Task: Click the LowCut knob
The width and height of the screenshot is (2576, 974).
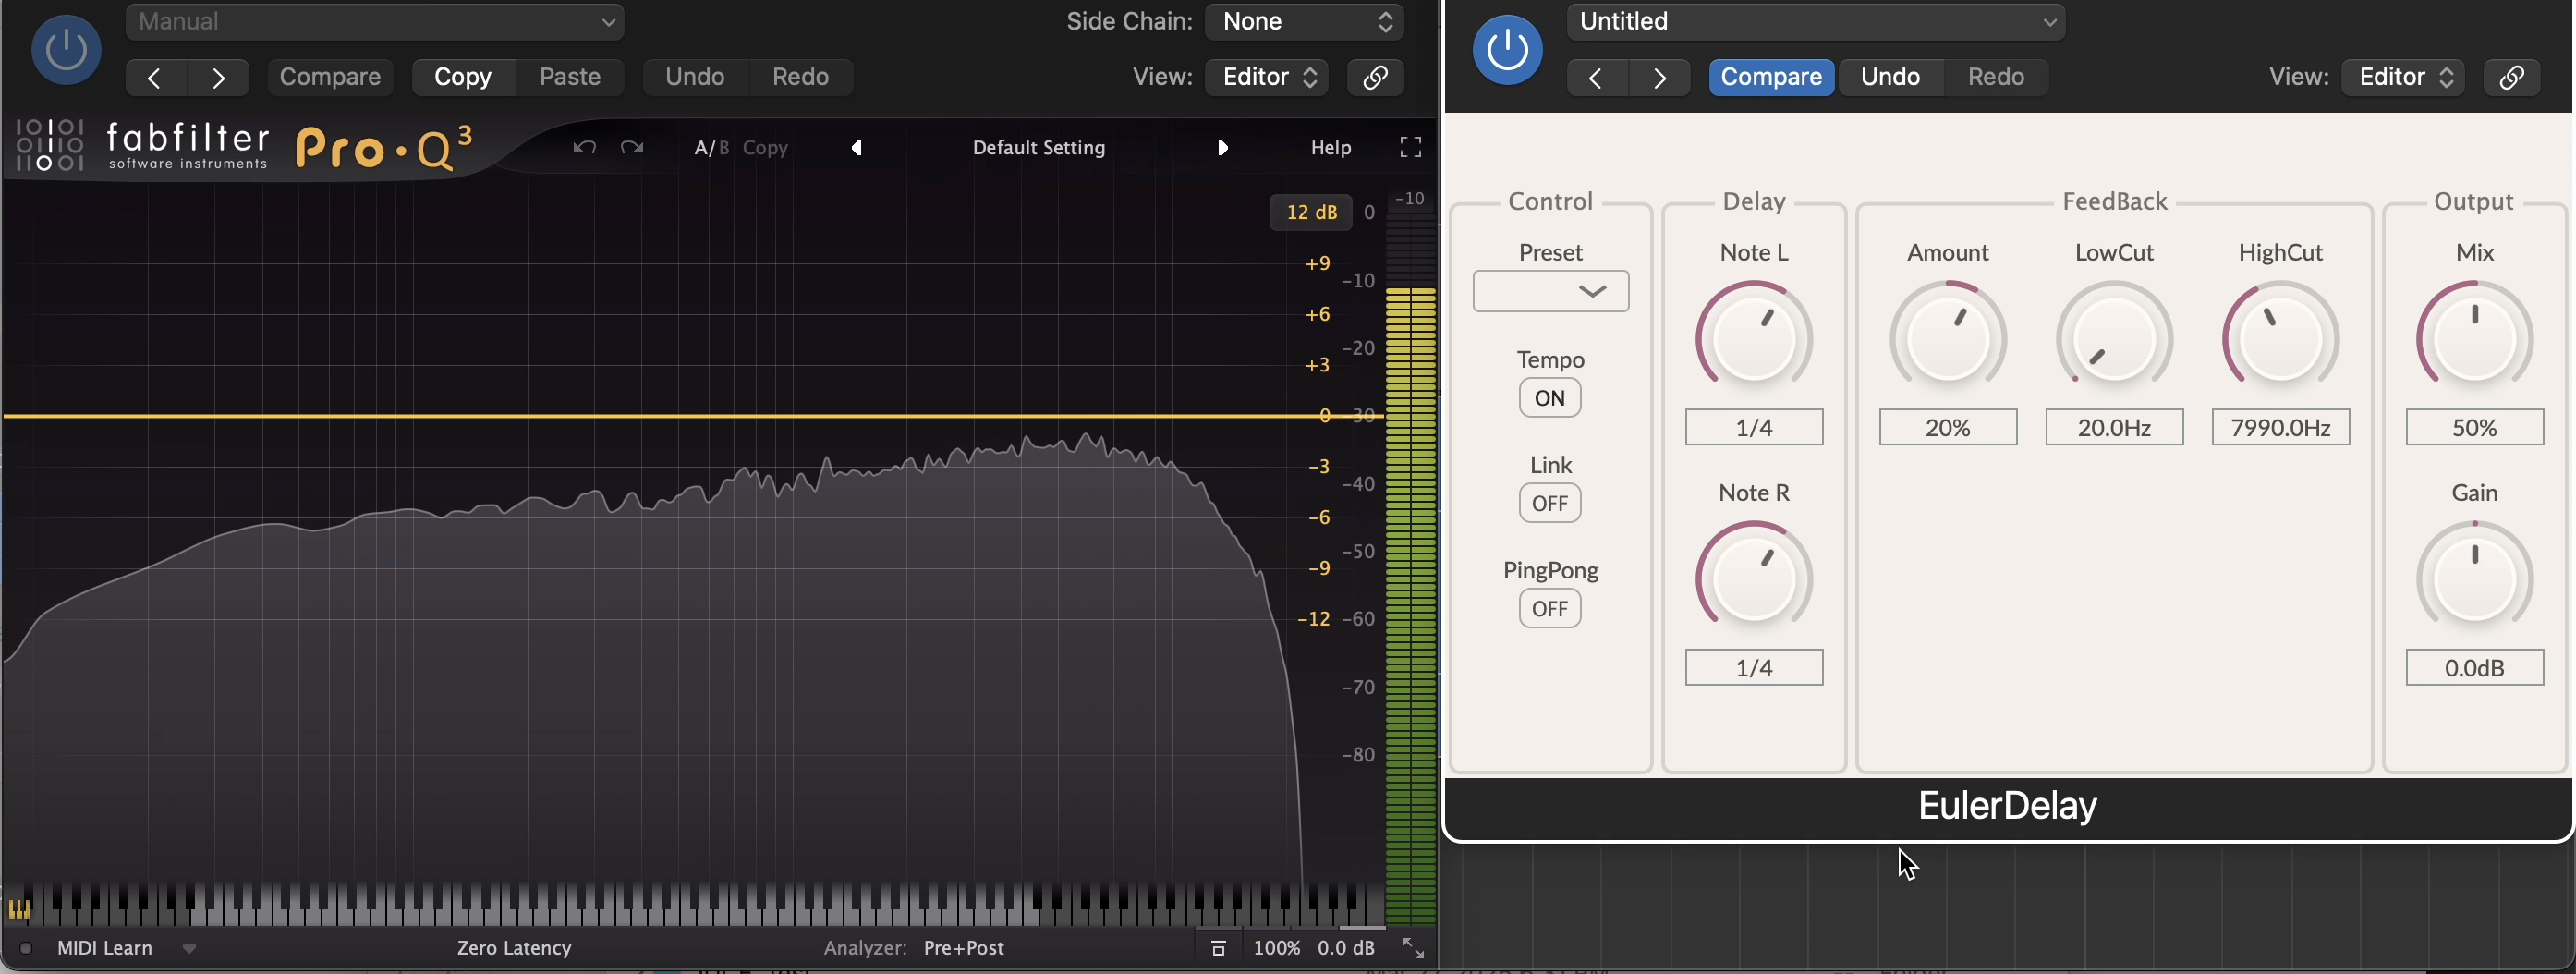Action: (2114, 338)
